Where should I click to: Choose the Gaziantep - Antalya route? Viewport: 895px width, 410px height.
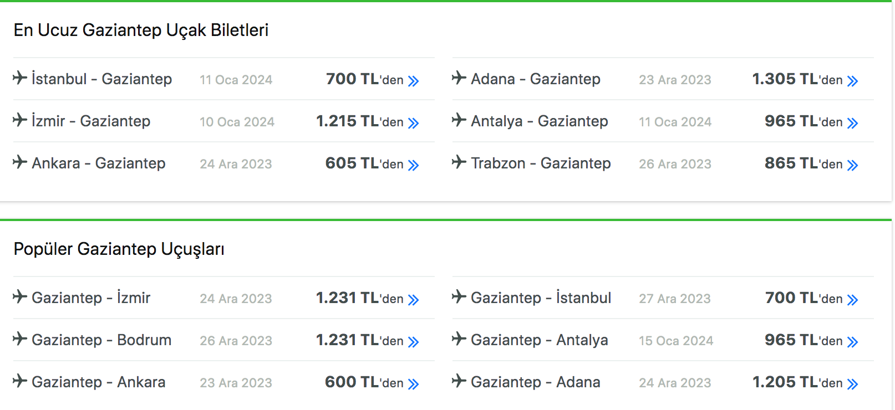click(x=539, y=340)
